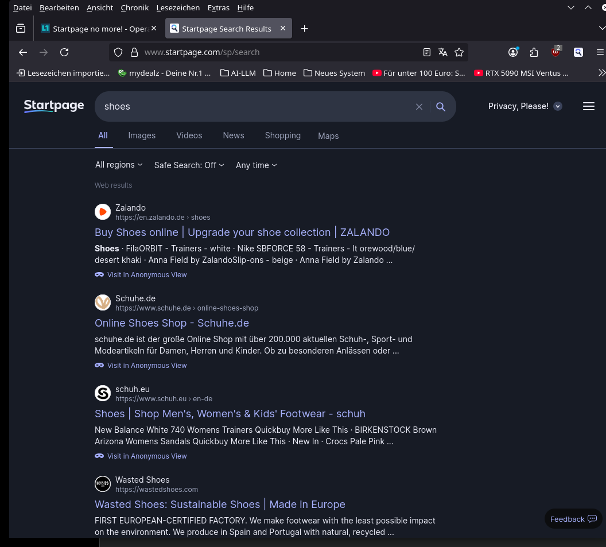Expand the All regions filter
The image size is (606, 547).
[x=118, y=165]
